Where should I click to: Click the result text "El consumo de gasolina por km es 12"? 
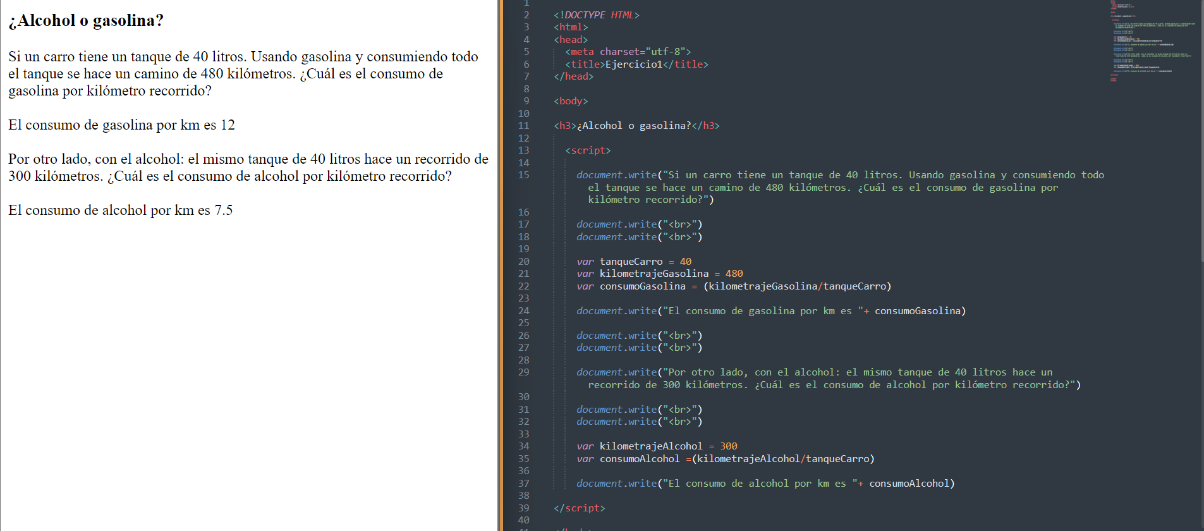(x=121, y=125)
